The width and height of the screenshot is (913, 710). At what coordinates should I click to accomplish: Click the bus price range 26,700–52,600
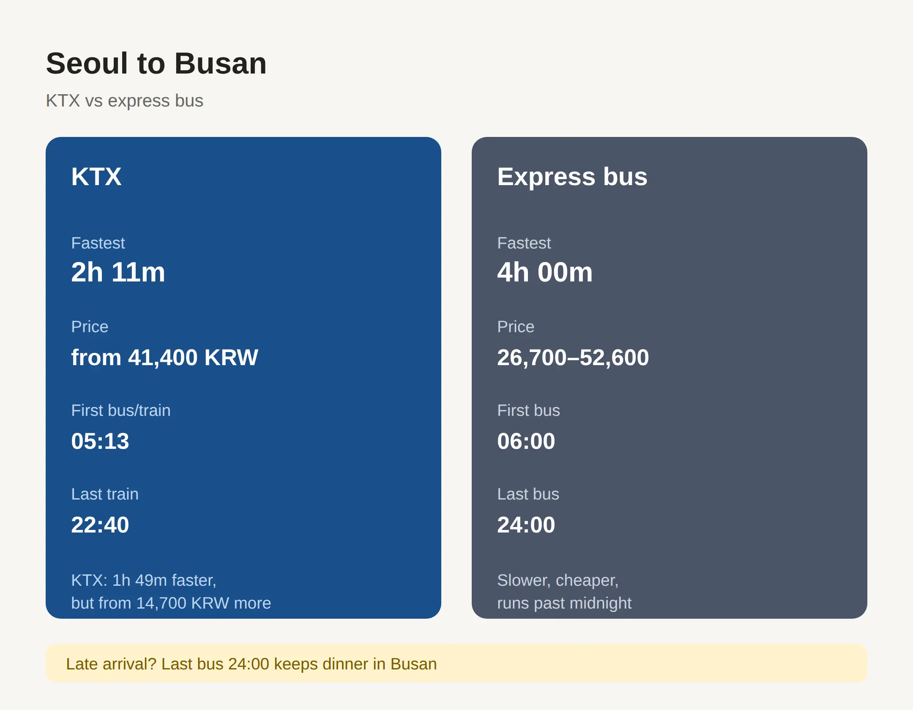[573, 358]
